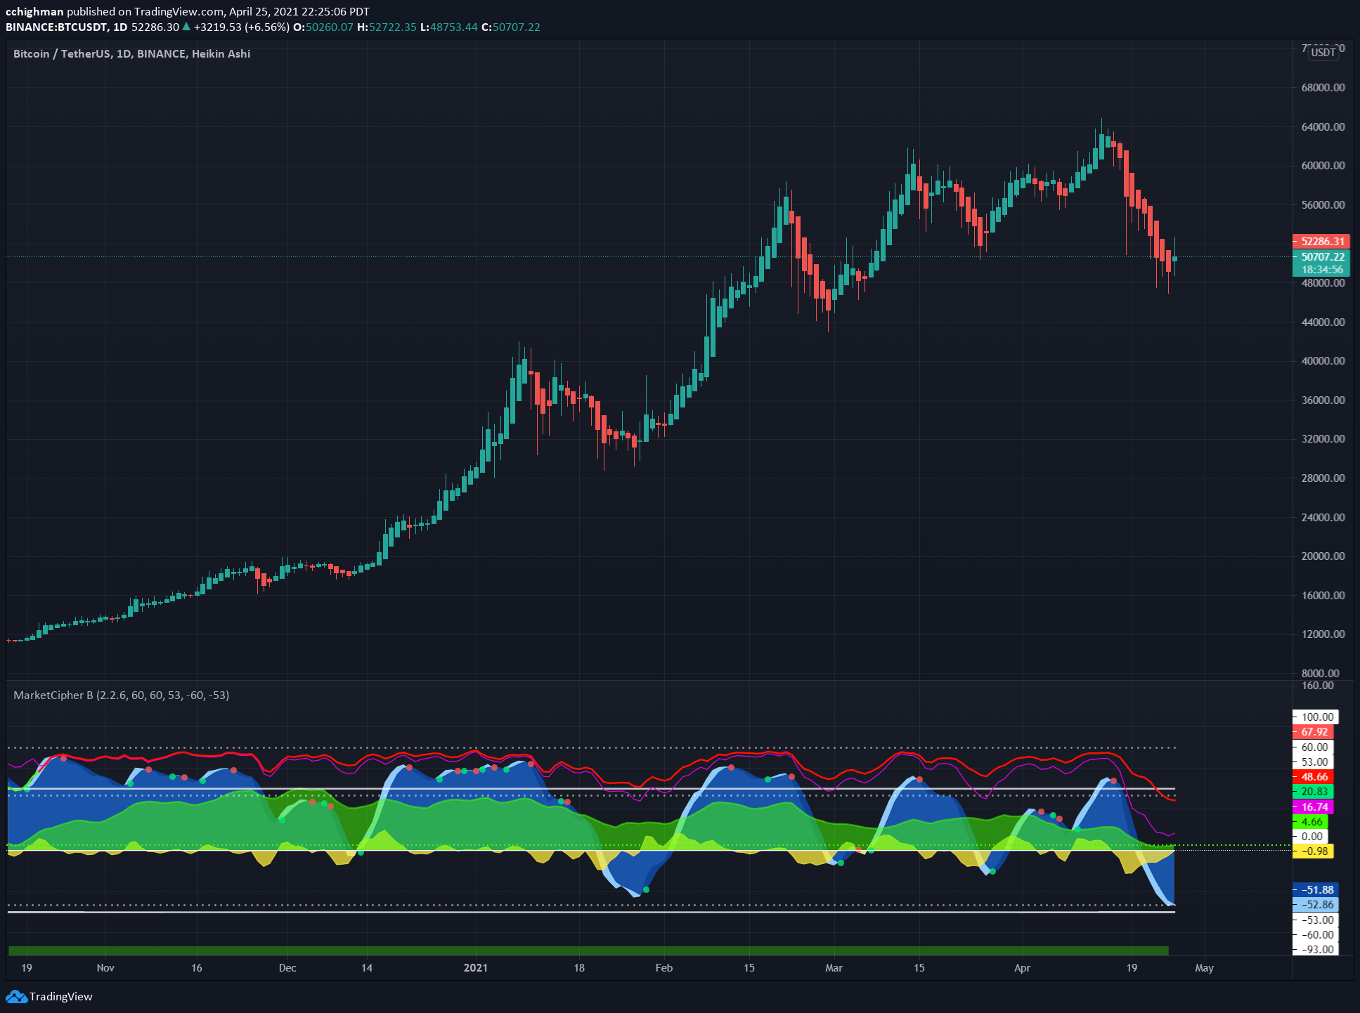Click the 48000.00 price axis label

tap(1323, 283)
